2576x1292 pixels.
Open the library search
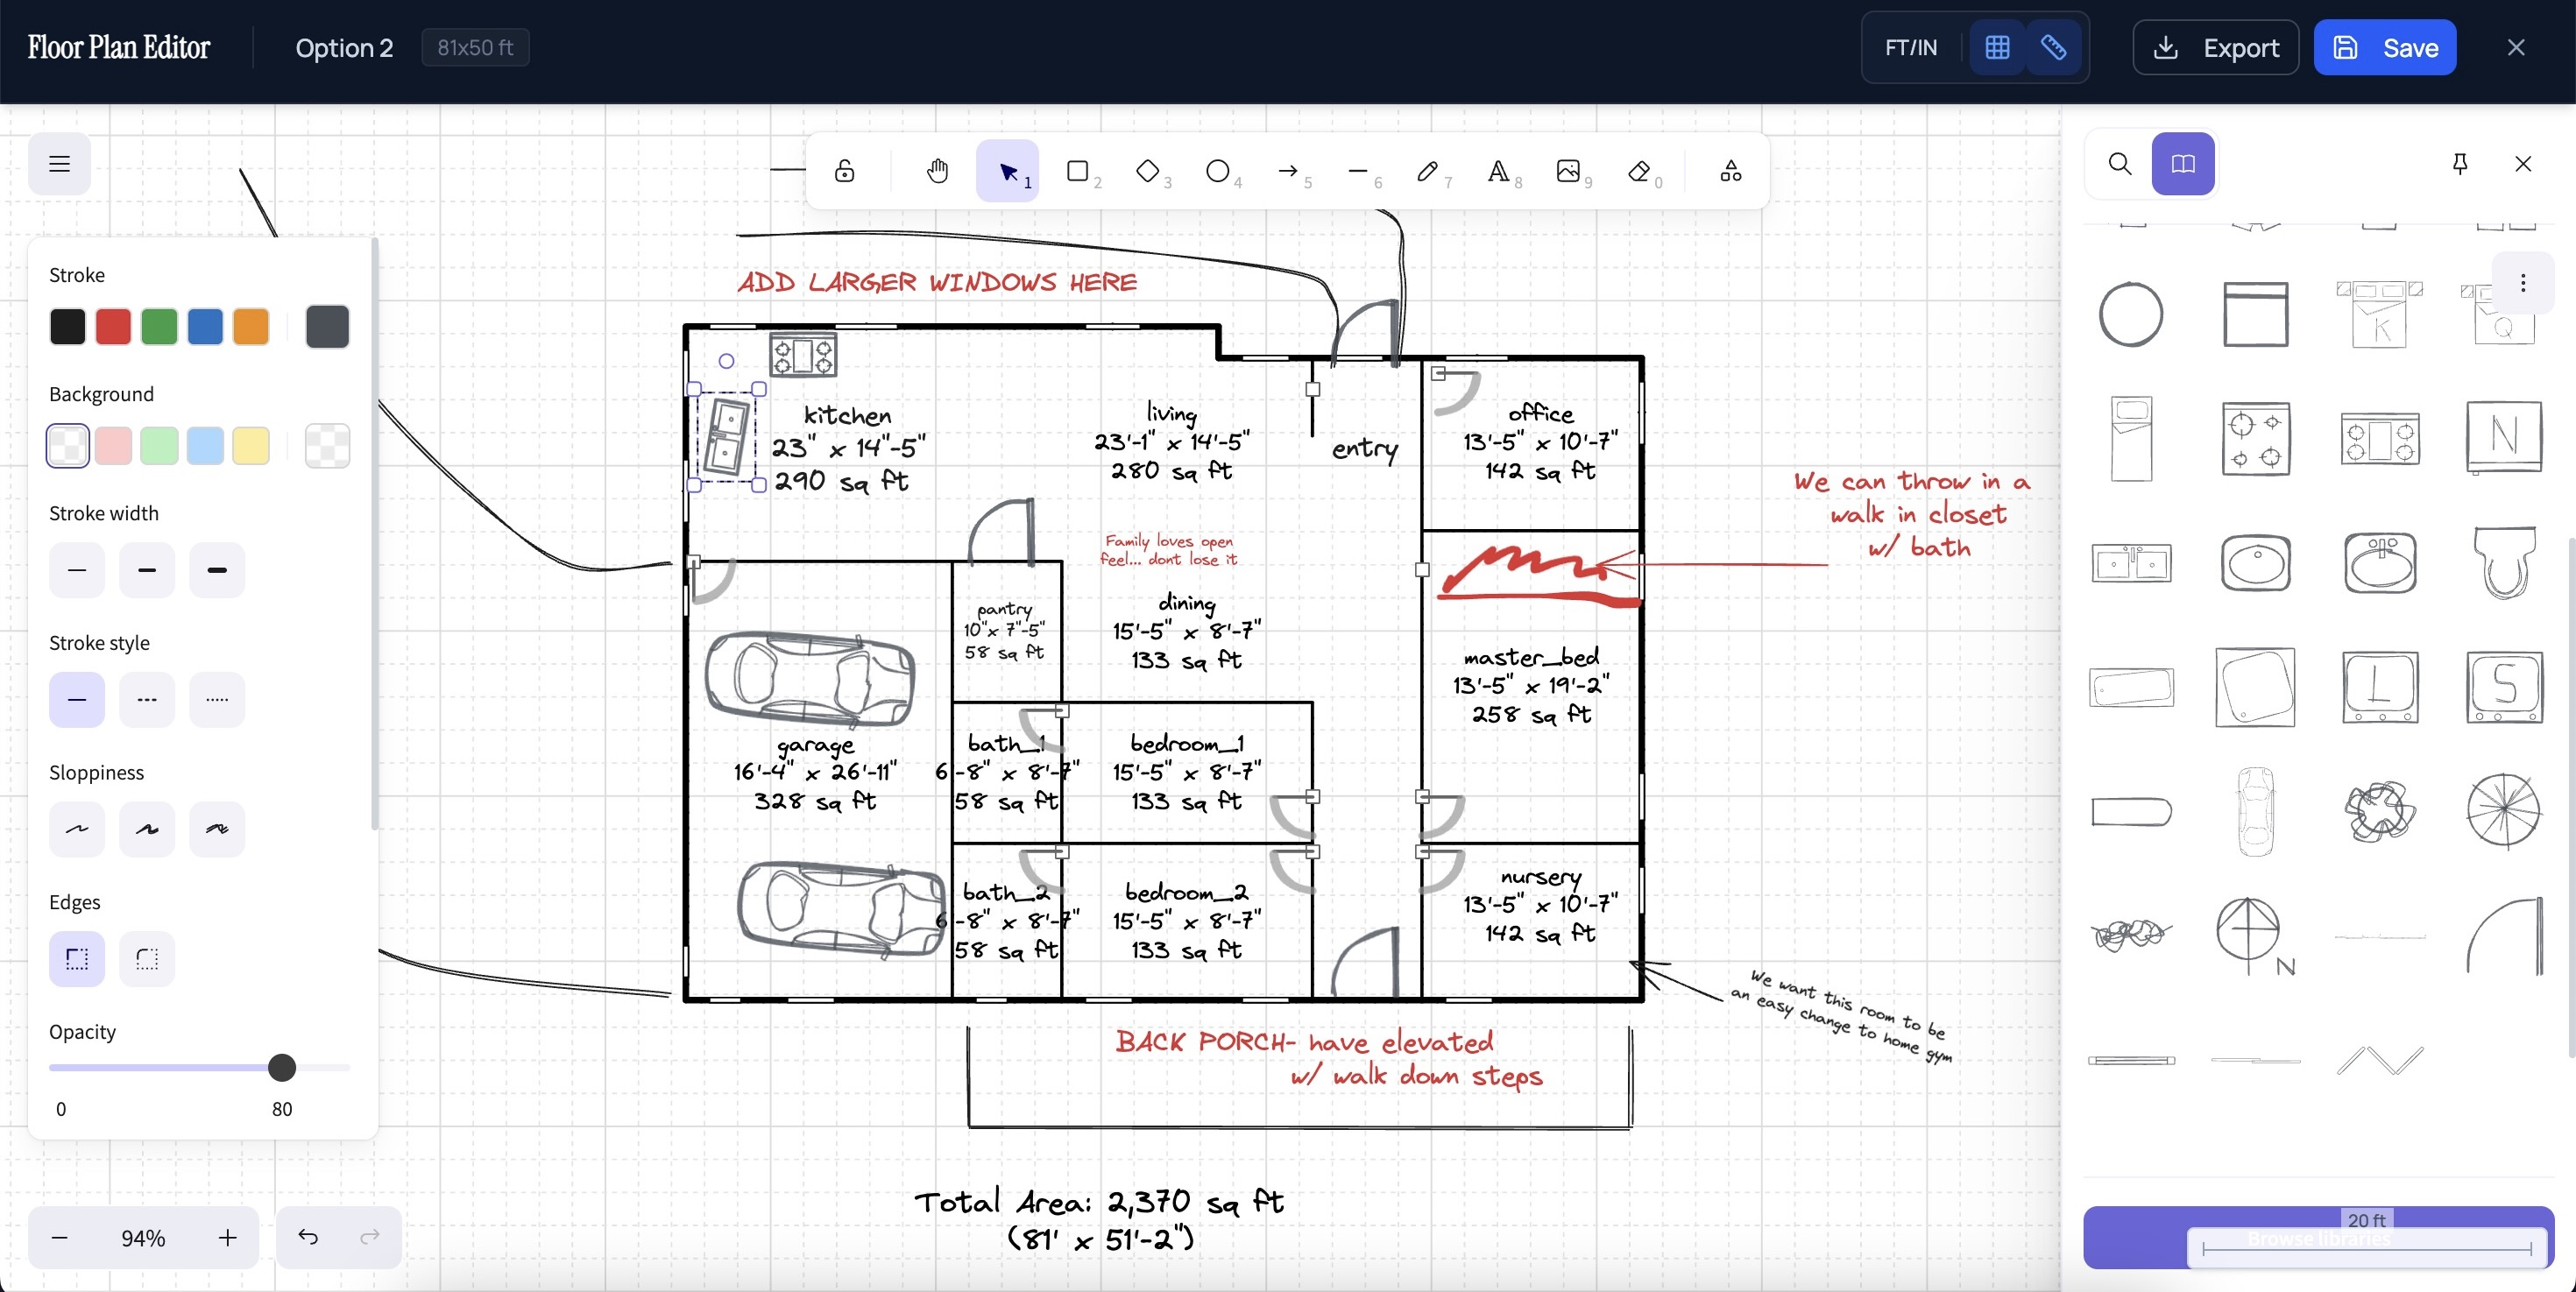tap(2119, 163)
